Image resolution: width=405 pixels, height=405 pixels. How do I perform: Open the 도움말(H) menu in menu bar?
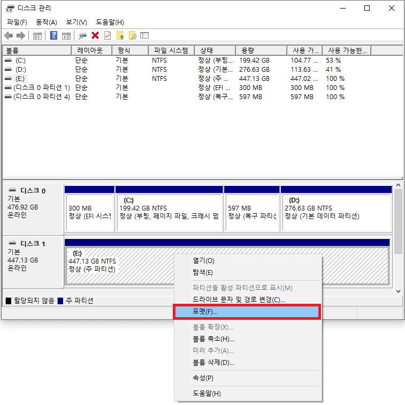tap(110, 22)
